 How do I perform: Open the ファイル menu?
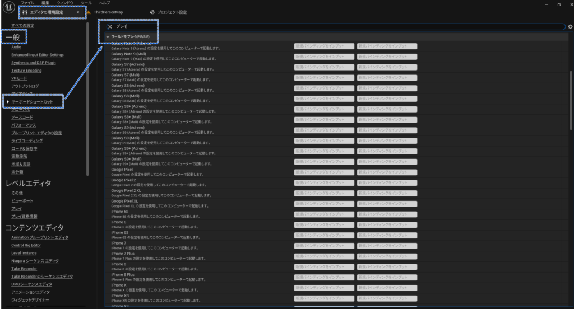(27, 3)
